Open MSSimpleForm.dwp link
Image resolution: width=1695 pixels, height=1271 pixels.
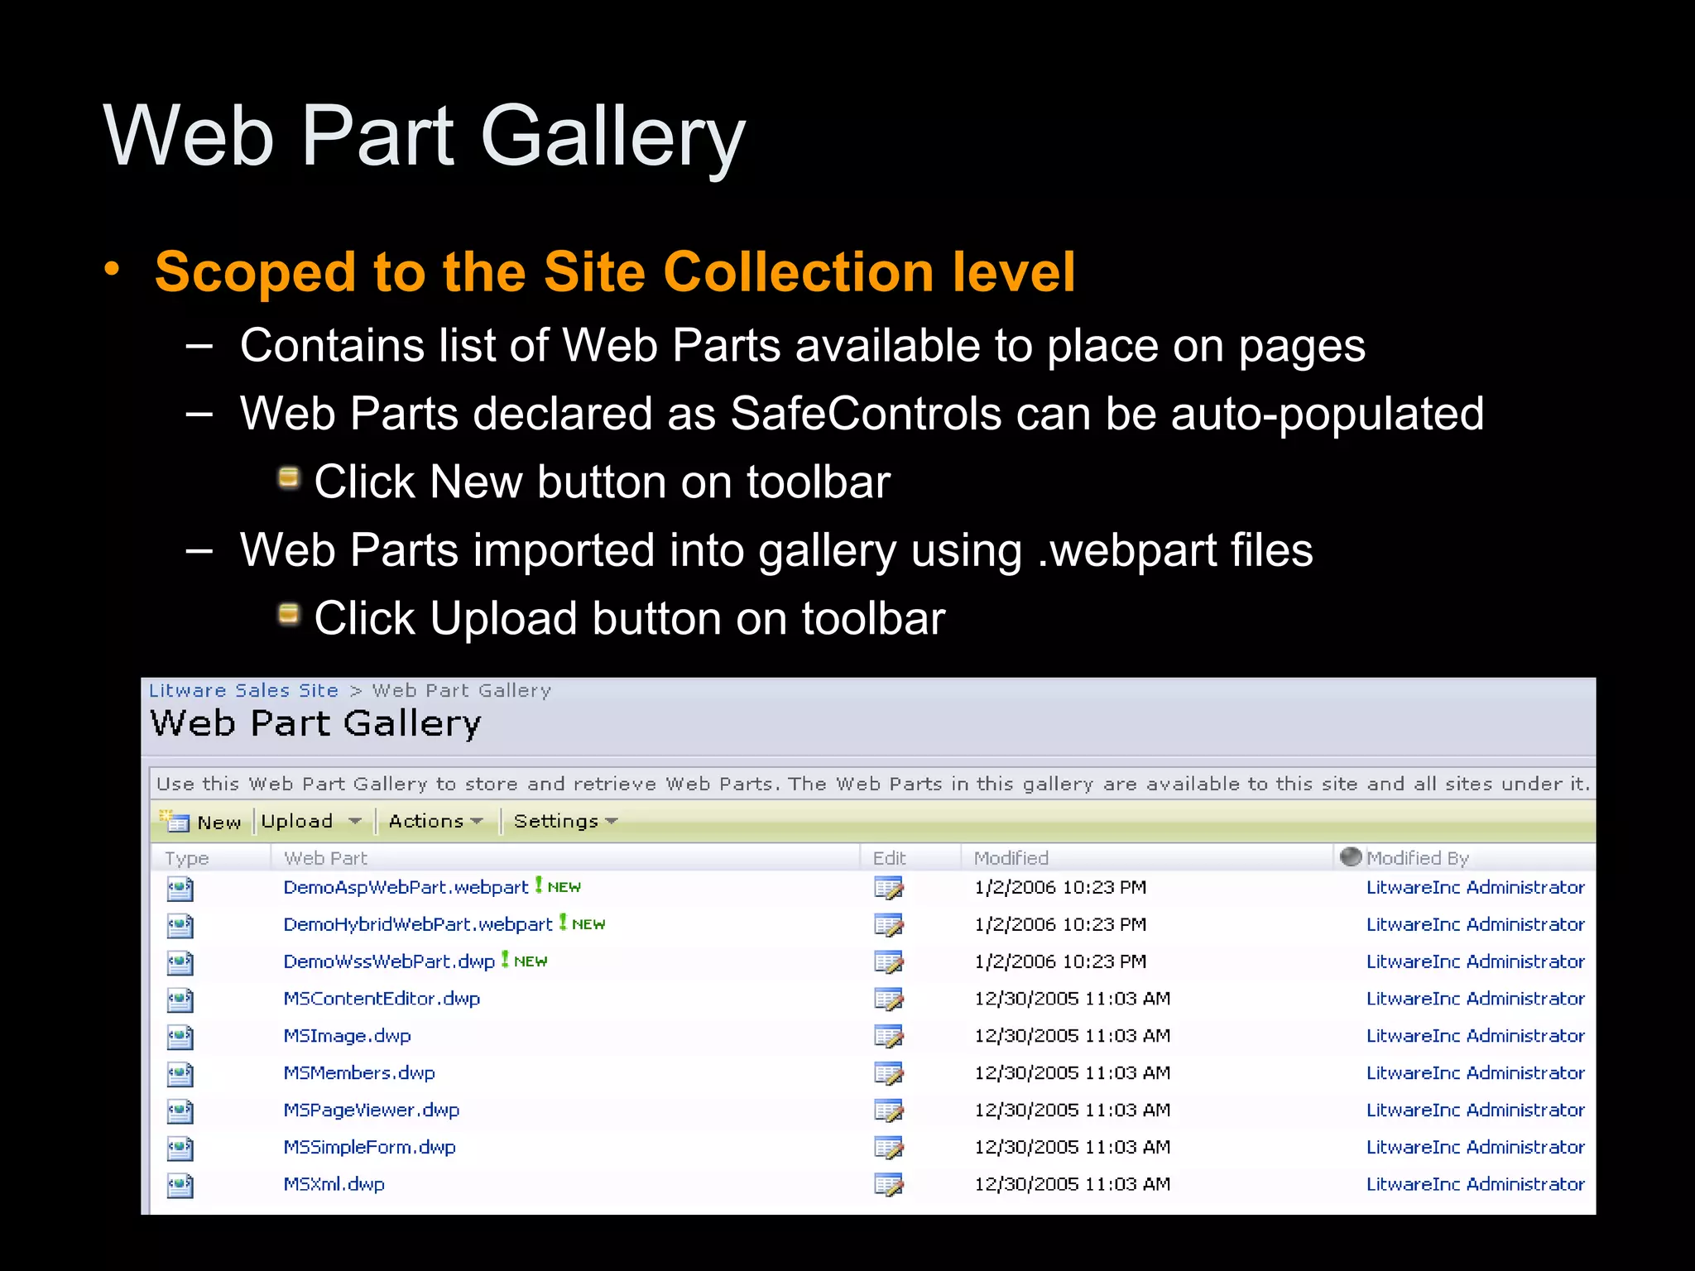(x=369, y=1148)
